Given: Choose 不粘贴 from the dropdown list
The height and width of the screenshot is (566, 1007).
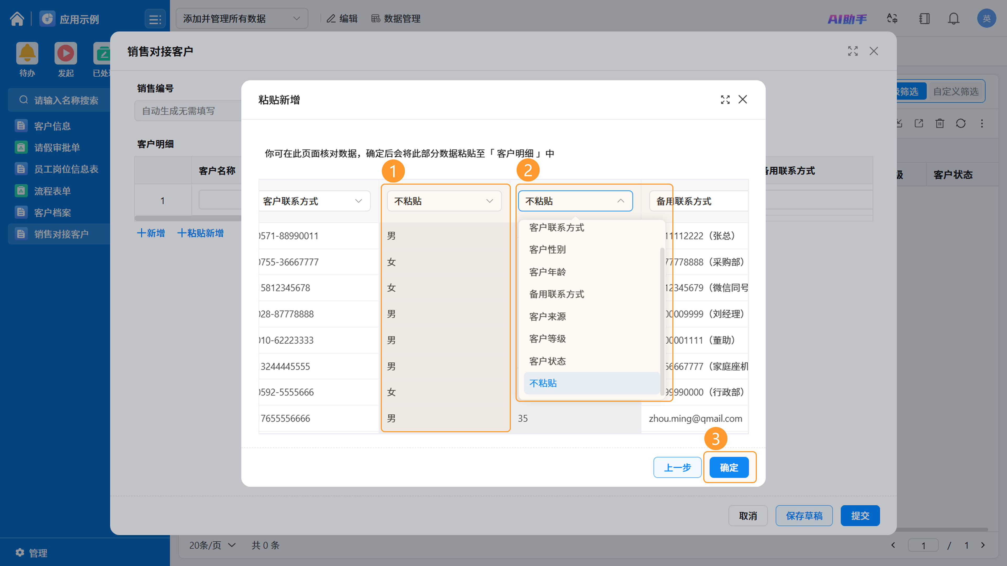Looking at the screenshot, I should (x=591, y=383).
